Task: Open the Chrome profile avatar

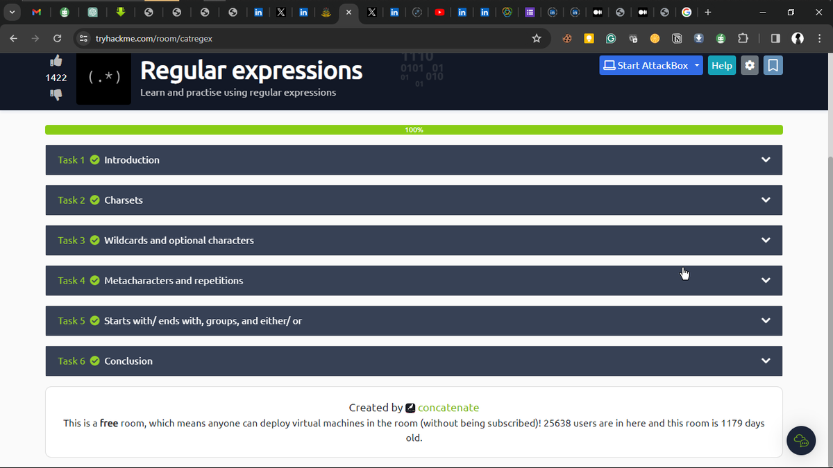Action: point(798,39)
